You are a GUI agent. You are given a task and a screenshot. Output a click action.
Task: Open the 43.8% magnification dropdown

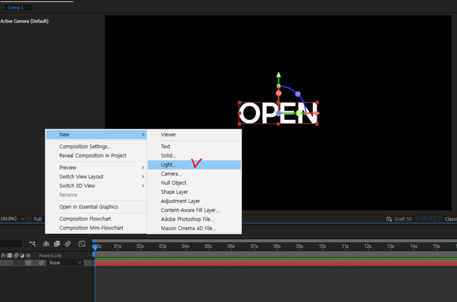[x=13, y=218]
